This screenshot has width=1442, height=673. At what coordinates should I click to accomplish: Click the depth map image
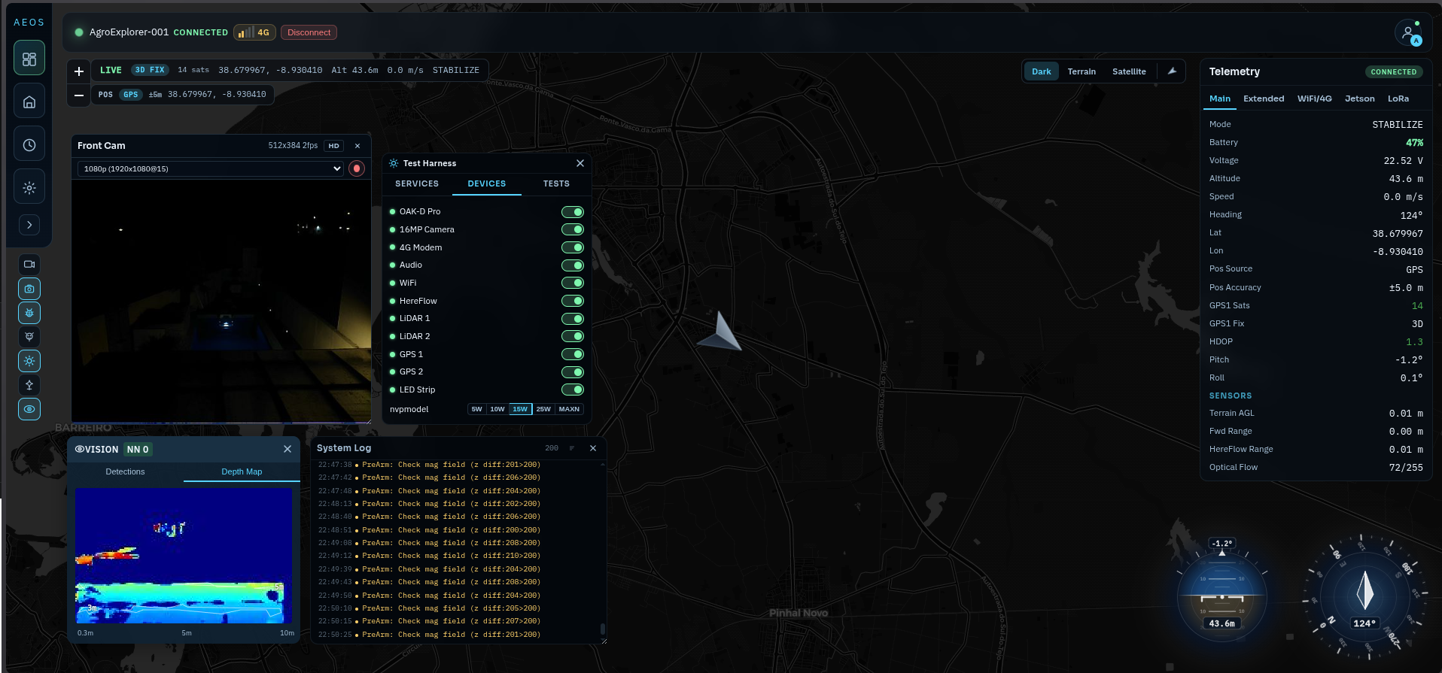(x=184, y=556)
